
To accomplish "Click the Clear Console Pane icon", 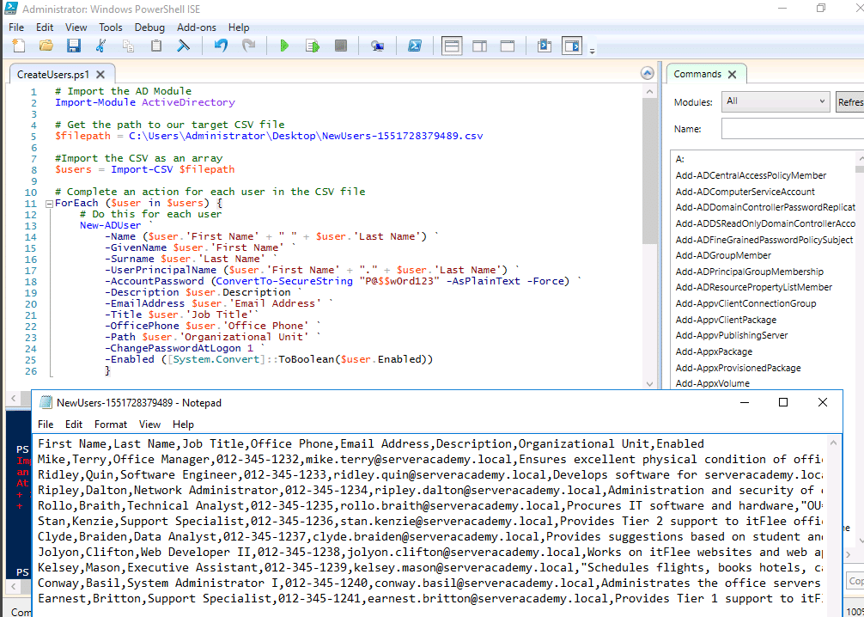I will coord(183,46).
